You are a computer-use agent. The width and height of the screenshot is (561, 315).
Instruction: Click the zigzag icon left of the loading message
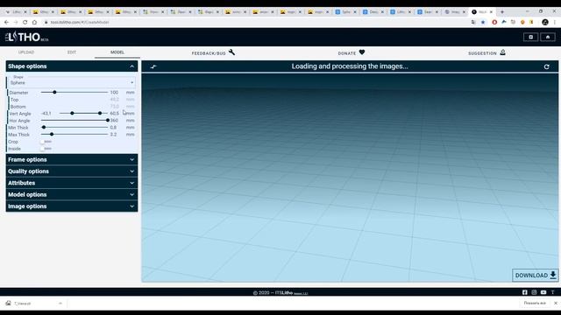click(153, 66)
